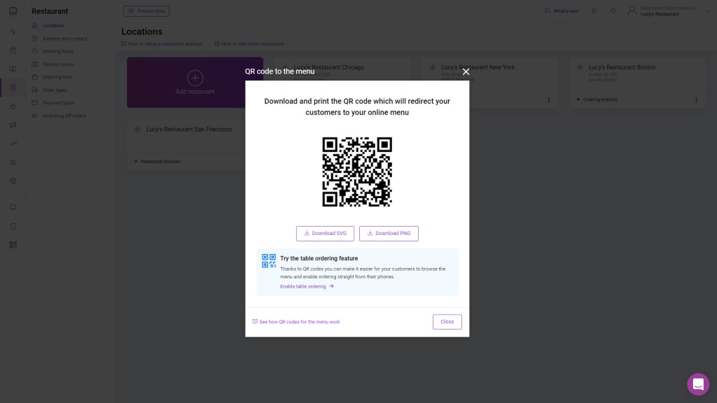
Task: Open Ordering time settings
Action: pyautogui.click(x=57, y=77)
